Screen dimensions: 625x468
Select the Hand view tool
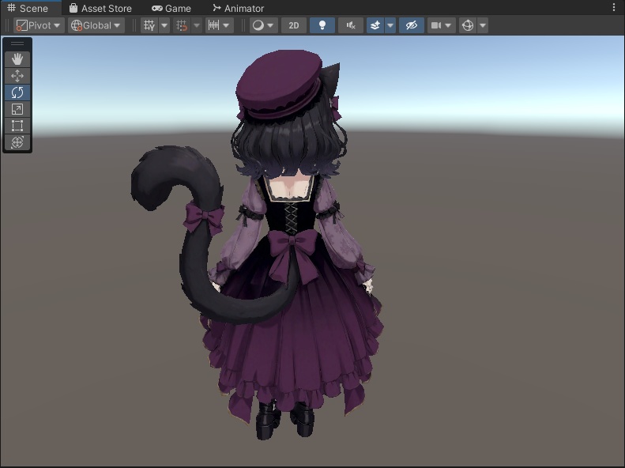click(17, 59)
